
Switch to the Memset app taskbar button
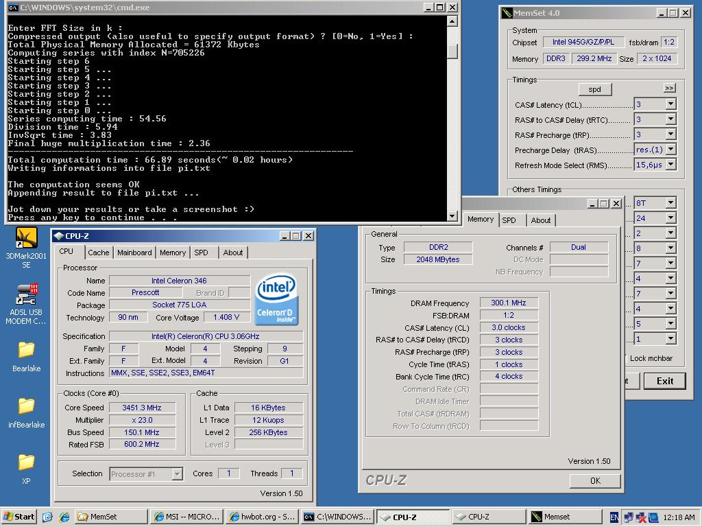tap(565, 517)
